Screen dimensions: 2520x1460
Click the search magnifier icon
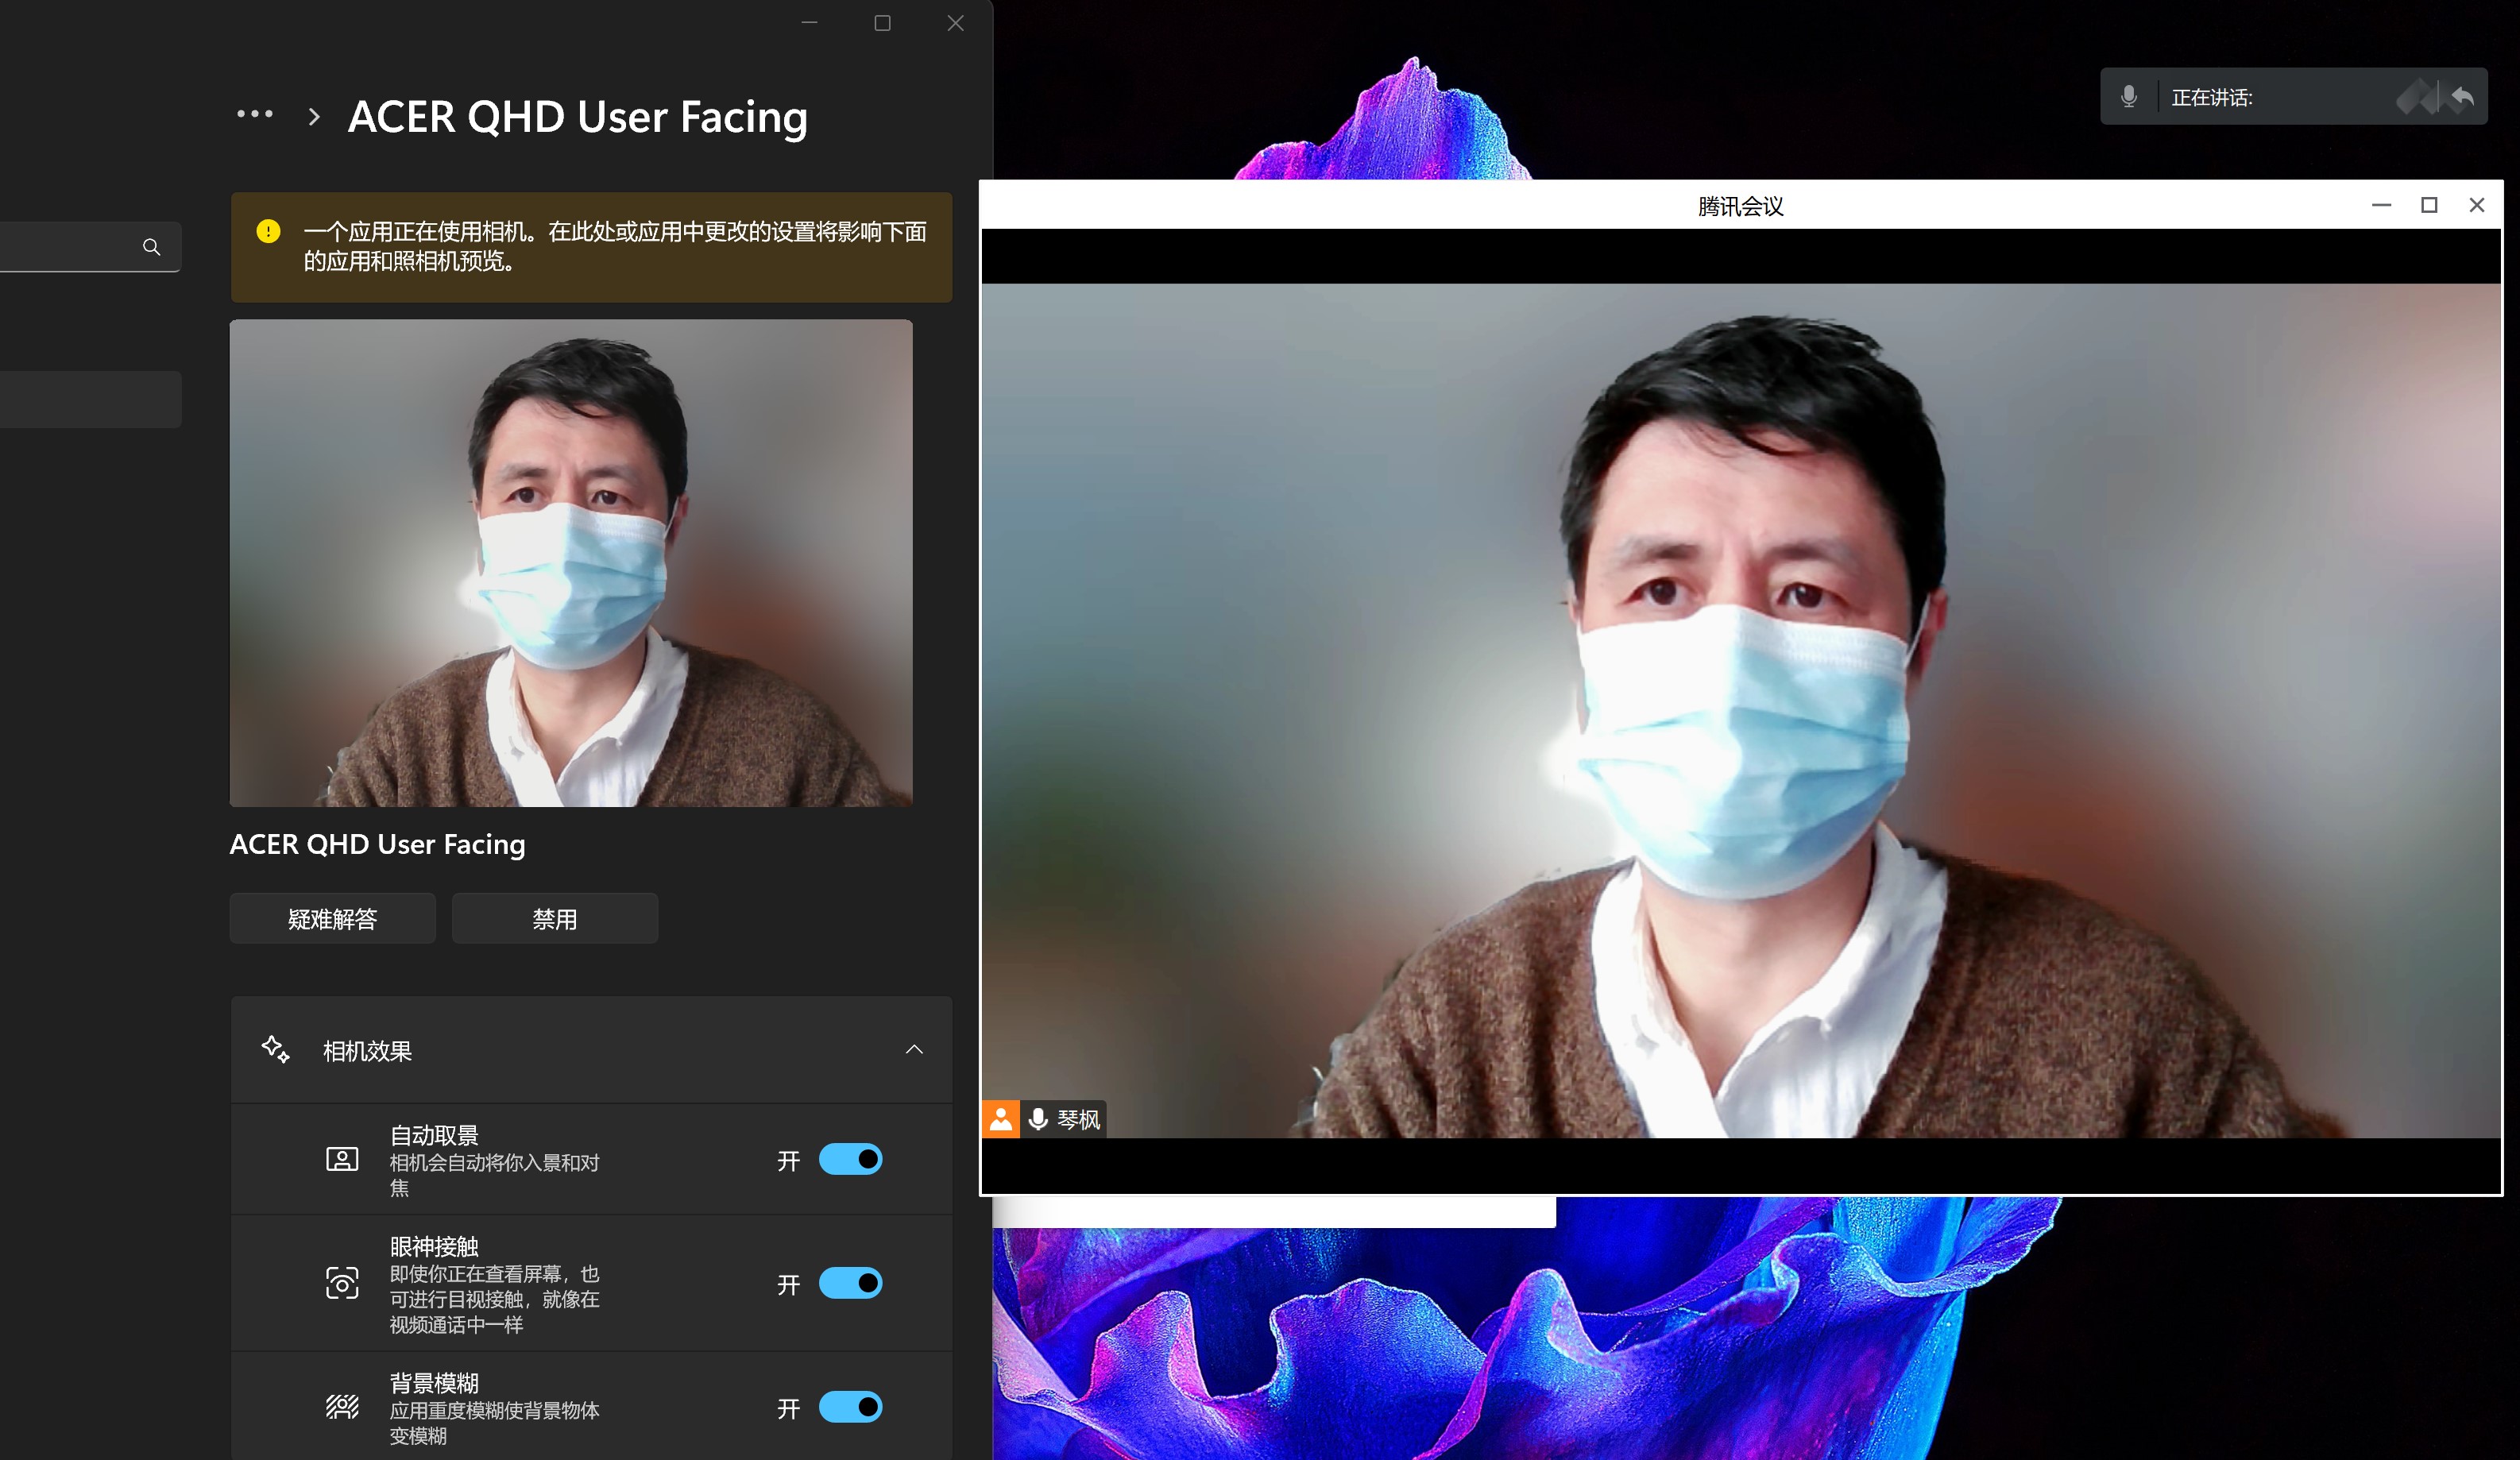(151, 247)
